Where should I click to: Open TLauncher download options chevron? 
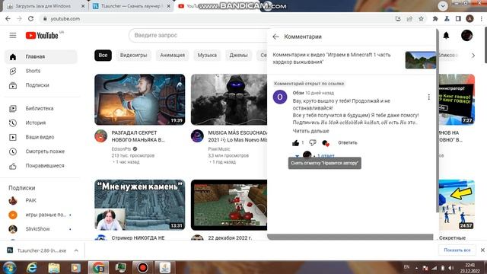point(76,250)
